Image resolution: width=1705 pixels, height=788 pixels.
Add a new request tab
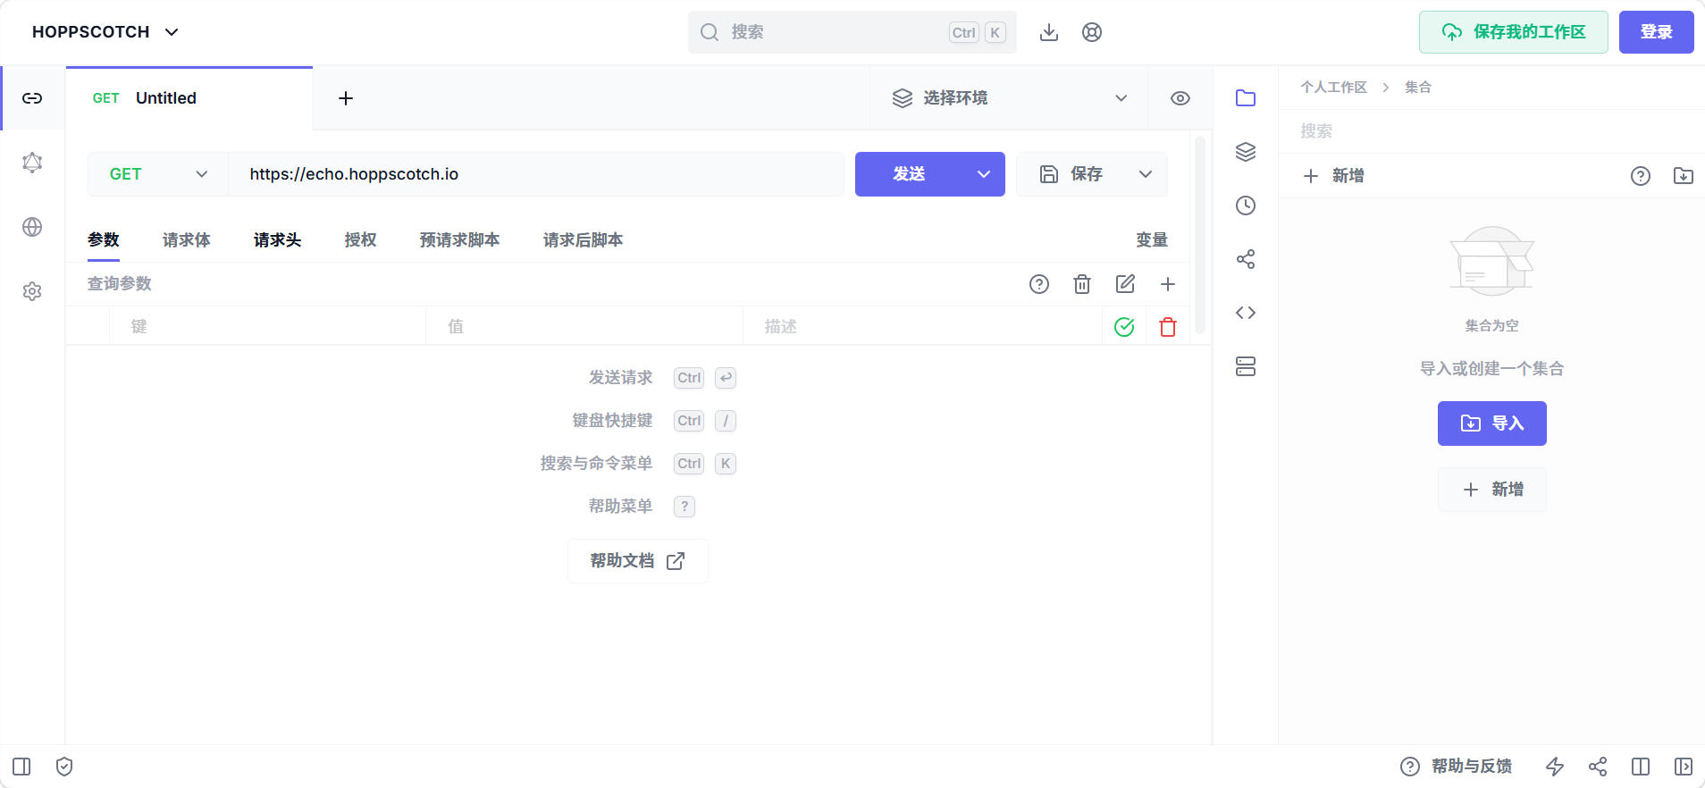pos(346,98)
